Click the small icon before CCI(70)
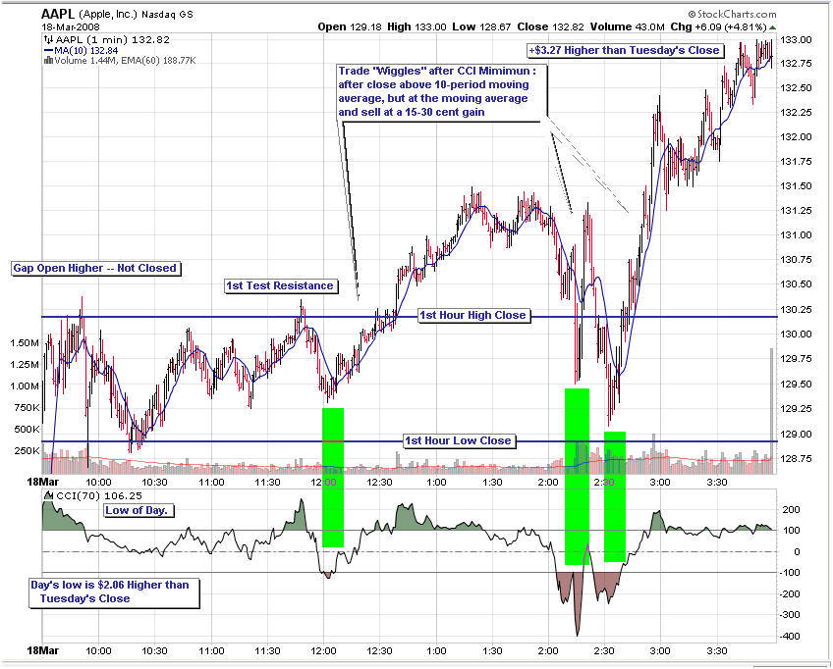The width and height of the screenshot is (833, 669). pos(49,495)
